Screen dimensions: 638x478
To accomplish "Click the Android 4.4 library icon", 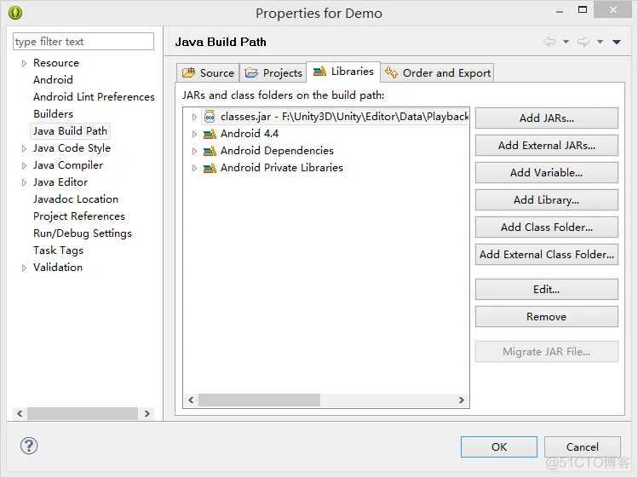I will point(210,134).
